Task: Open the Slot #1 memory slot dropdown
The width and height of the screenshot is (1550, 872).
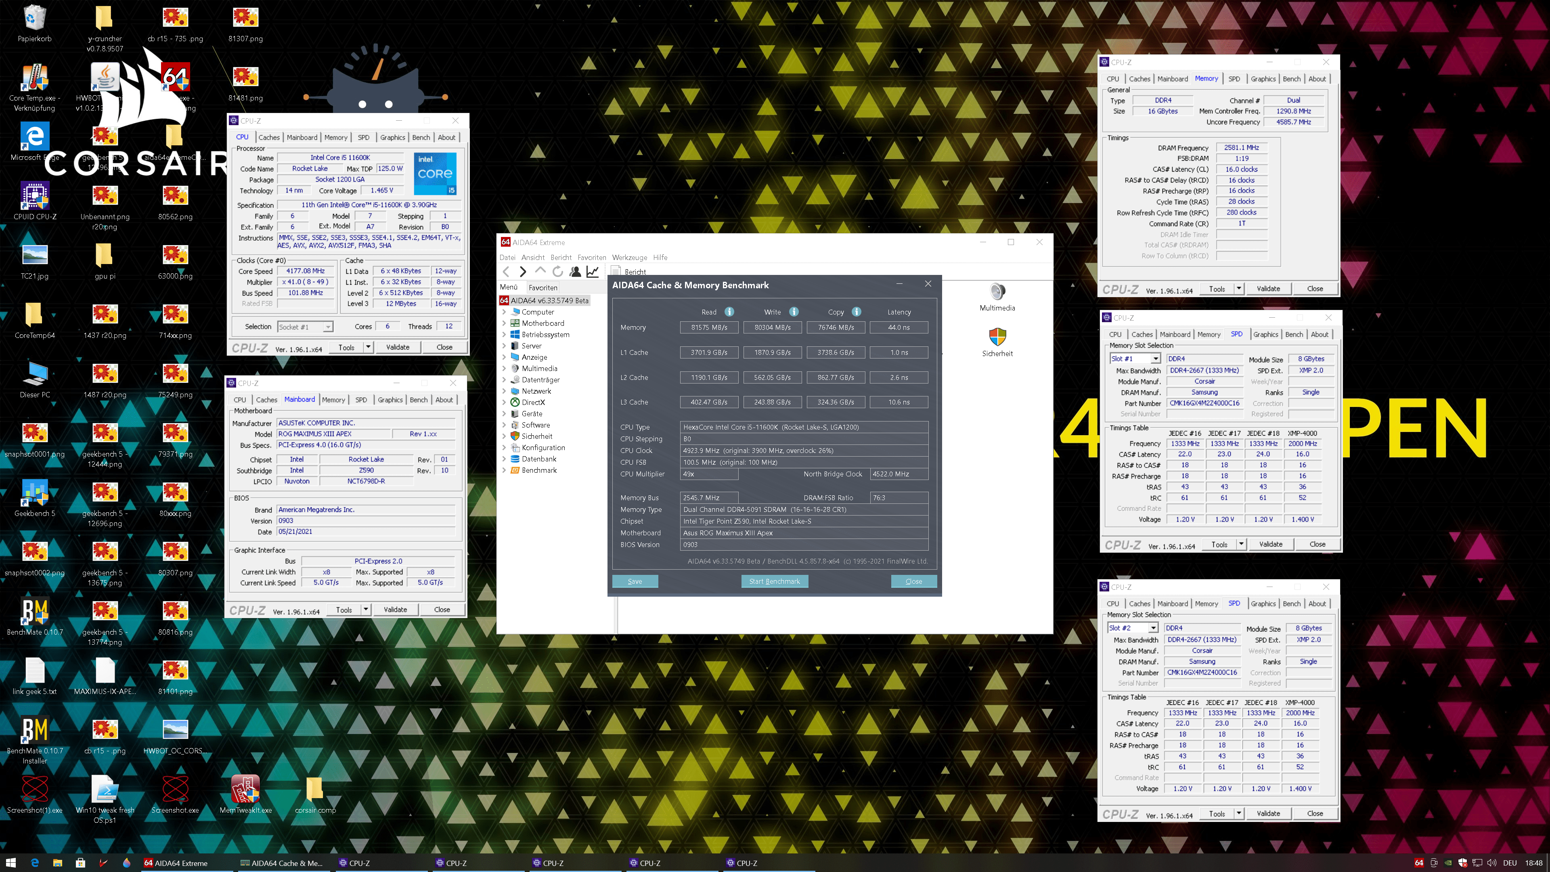Action: [1155, 358]
